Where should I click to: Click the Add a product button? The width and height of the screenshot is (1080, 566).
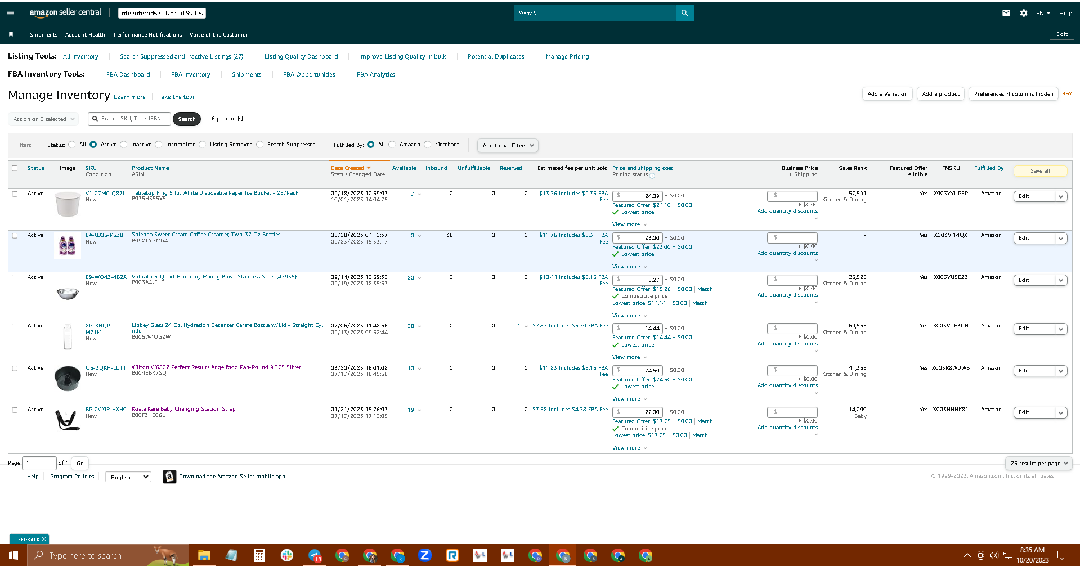pyautogui.click(x=941, y=94)
